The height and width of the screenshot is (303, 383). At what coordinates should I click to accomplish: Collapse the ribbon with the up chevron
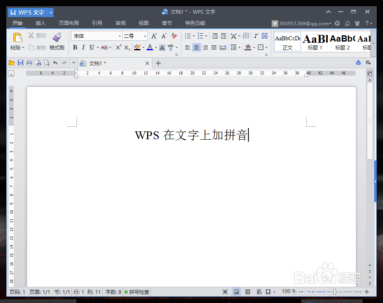329,12
